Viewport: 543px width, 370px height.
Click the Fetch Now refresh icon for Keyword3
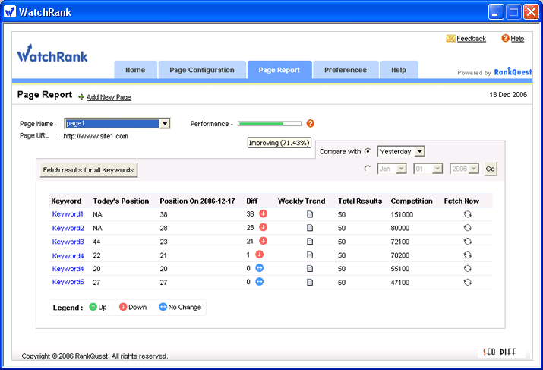pyautogui.click(x=467, y=242)
